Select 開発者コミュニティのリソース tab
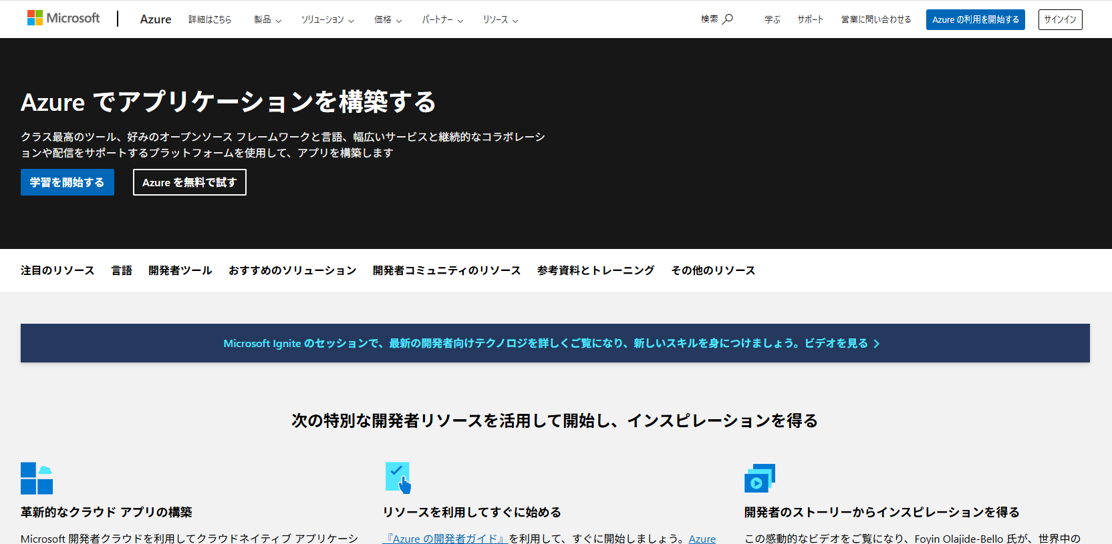 (447, 270)
